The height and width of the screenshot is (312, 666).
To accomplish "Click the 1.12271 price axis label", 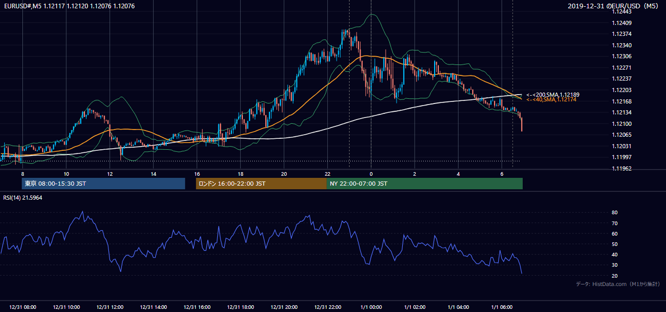I will (621, 68).
